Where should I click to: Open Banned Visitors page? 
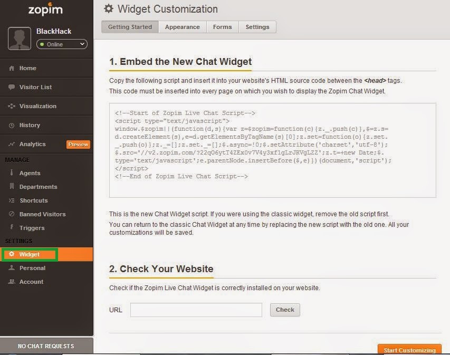[46, 214]
